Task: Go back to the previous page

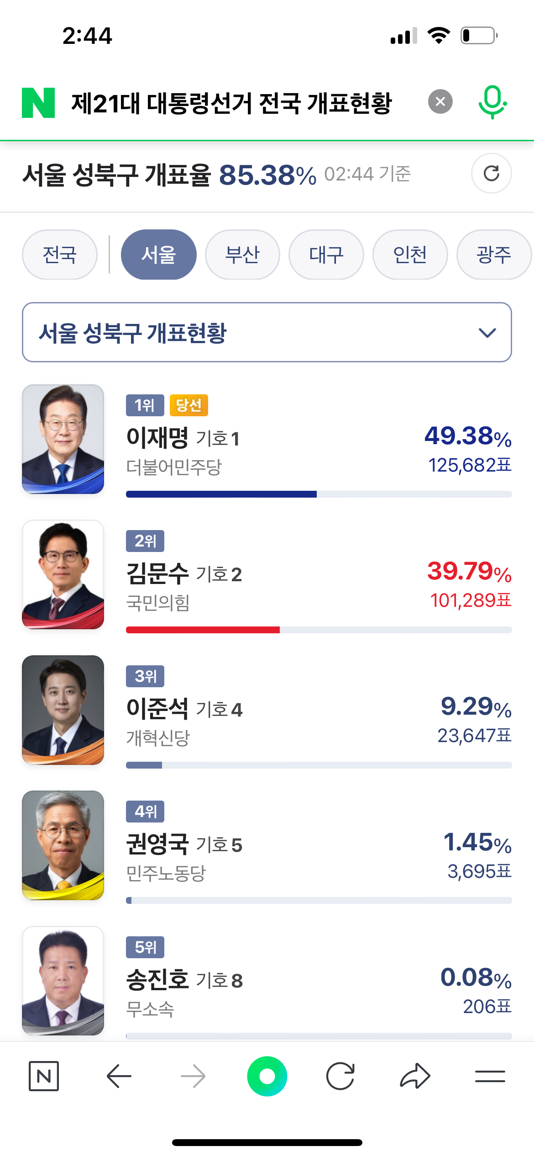Action: click(119, 1076)
